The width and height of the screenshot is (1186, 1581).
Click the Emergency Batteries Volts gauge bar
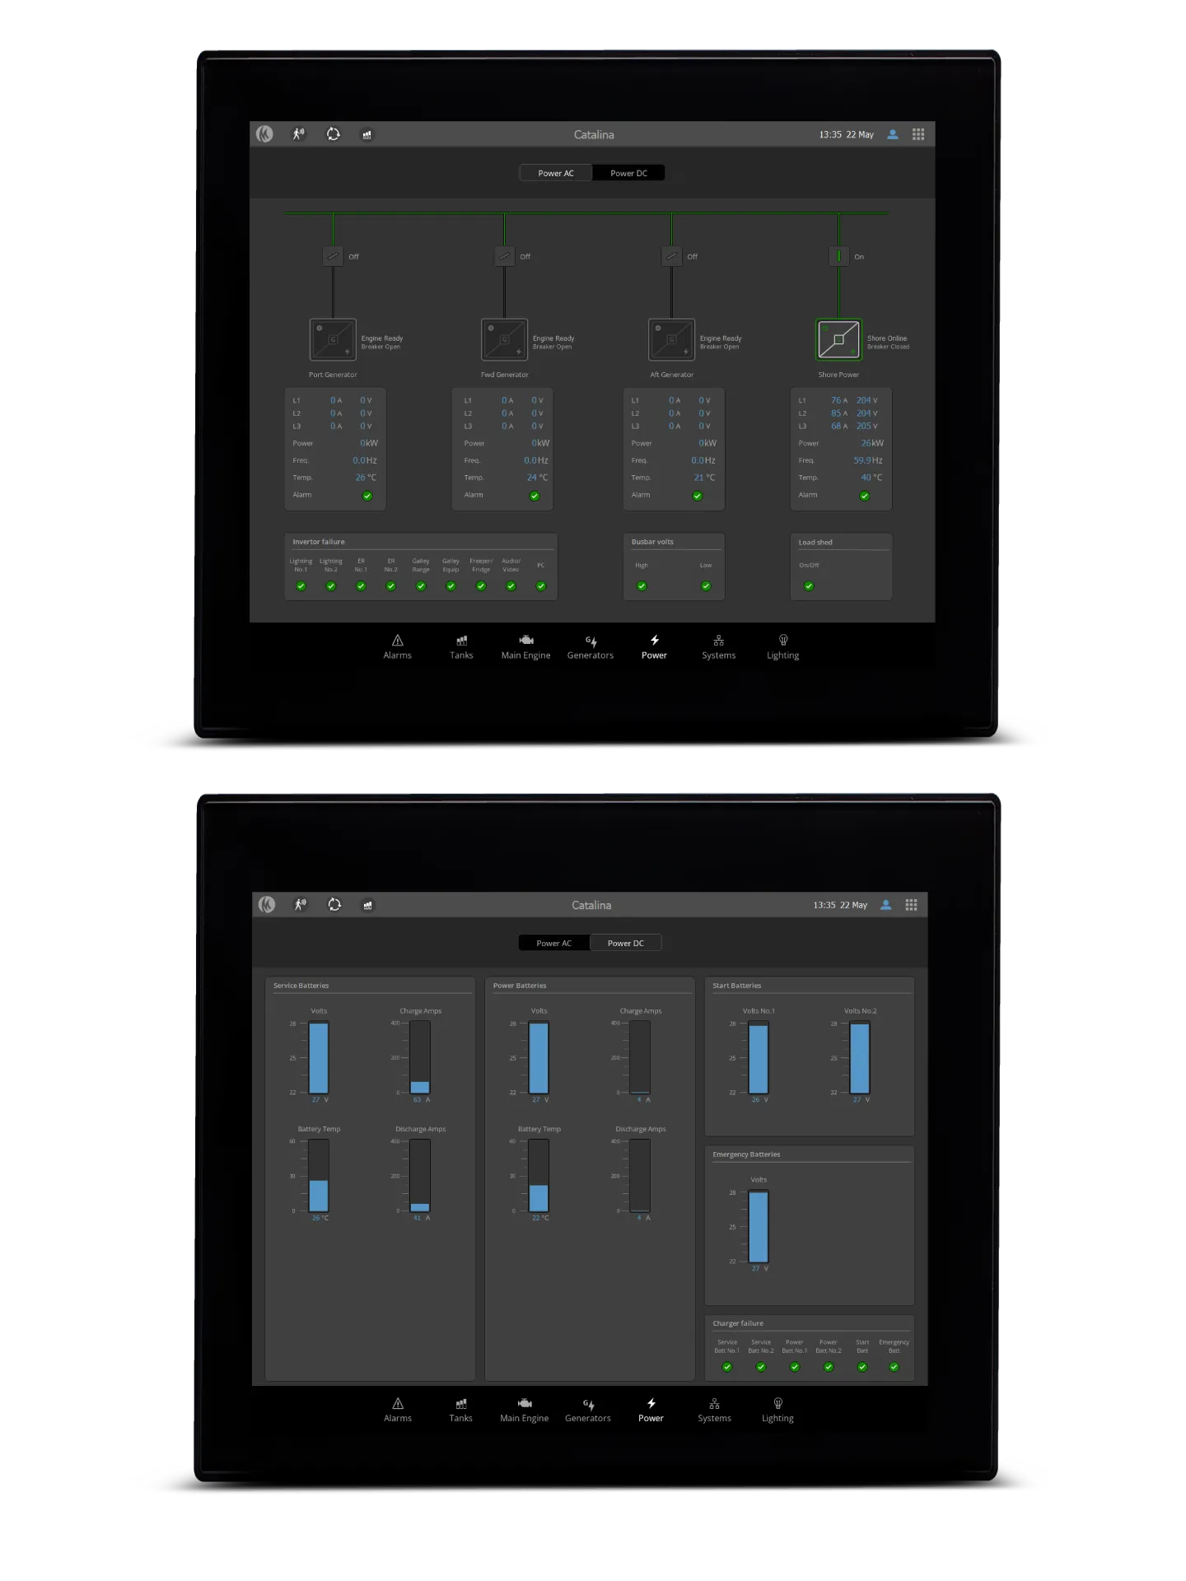pyautogui.click(x=759, y=1226)
